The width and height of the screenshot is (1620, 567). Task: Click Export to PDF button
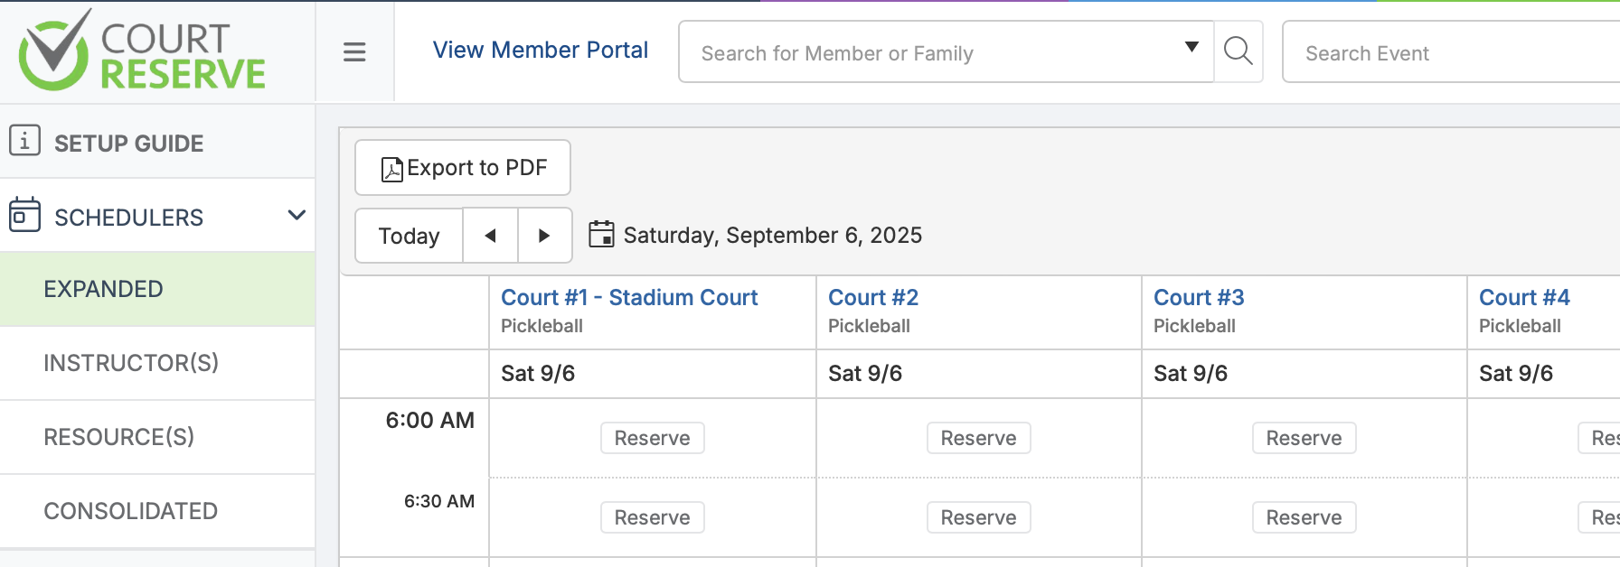coord(463,168)
